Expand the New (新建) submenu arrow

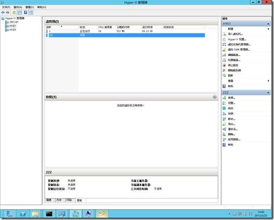coord(269,29)
